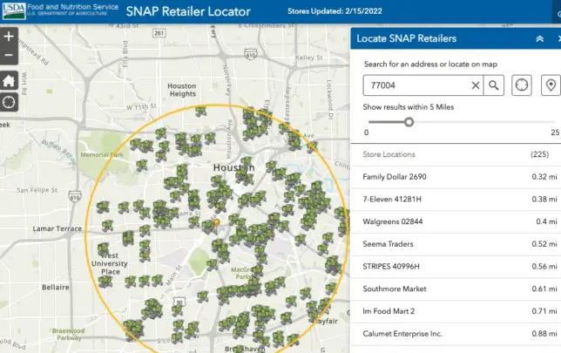Click the 0.32 mi distance value
Viewport: 561px width, 353px height.
544,177
